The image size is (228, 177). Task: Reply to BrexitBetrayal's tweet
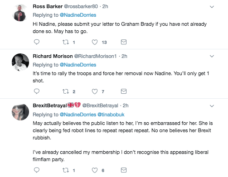tap(37, 170)
